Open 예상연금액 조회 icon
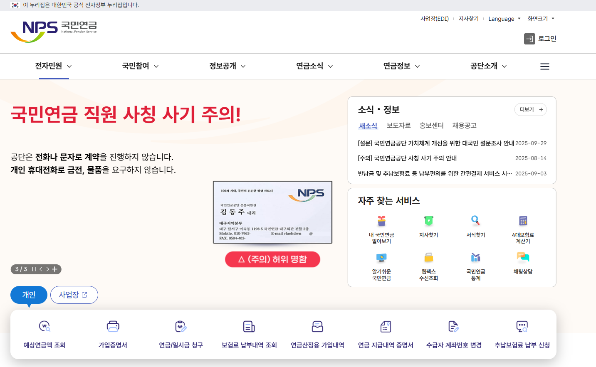Screen dimensions: 596x367 tap(45, 327)
